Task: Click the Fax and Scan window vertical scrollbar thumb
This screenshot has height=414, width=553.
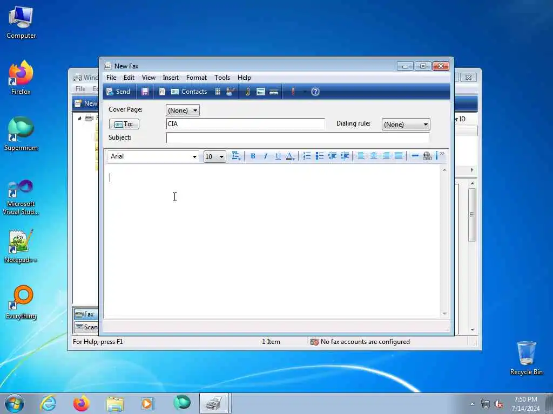Action: coord(472,215)
